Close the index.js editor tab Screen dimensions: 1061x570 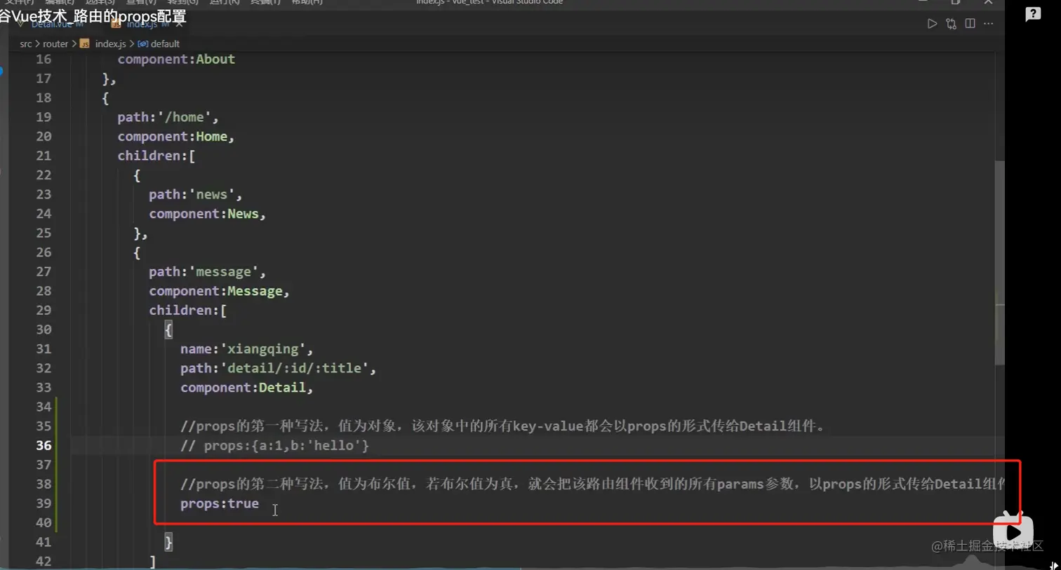(x=180, y=24)
